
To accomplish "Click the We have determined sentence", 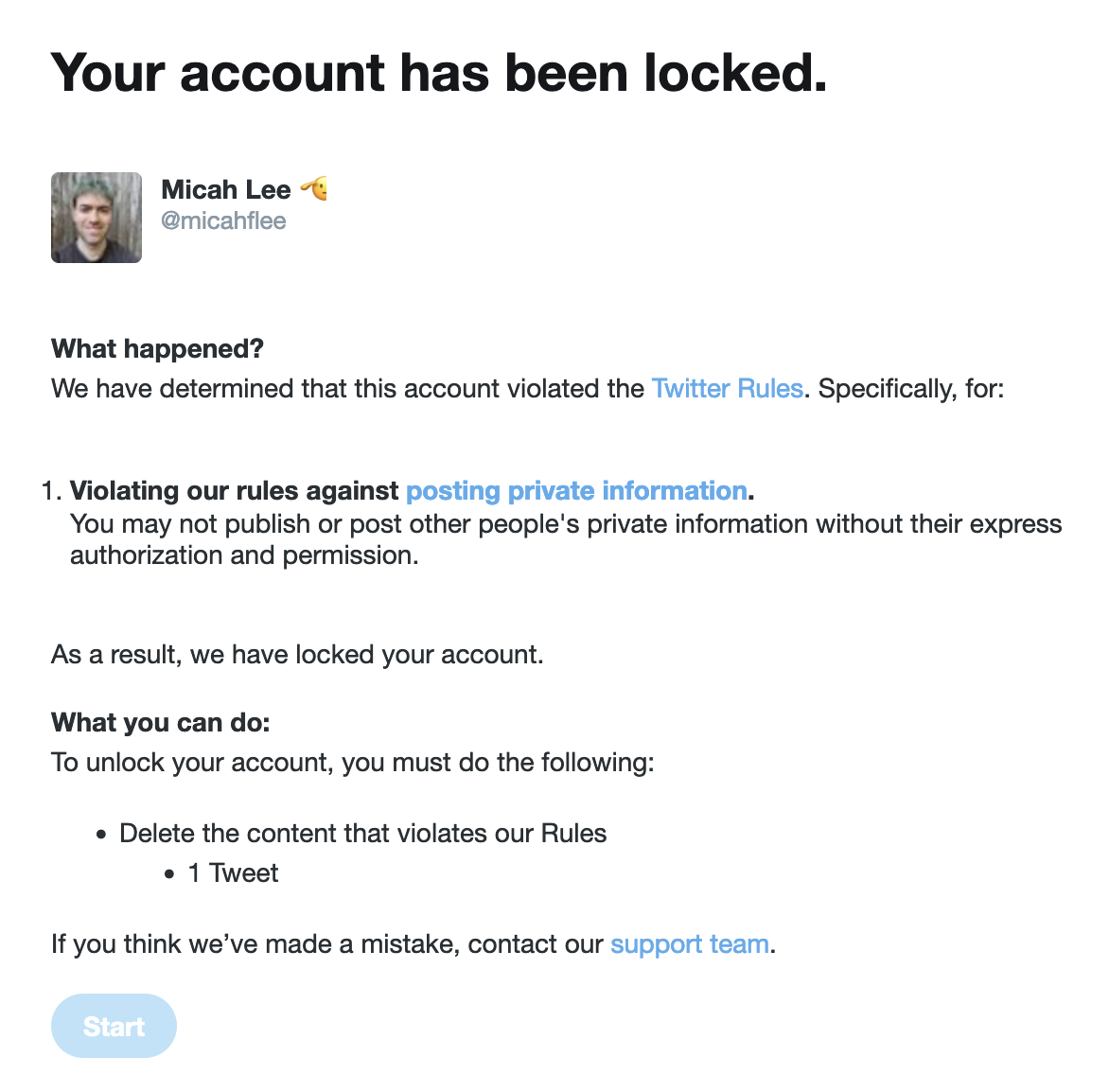I will pyautogui.click(x=347, y=389).
